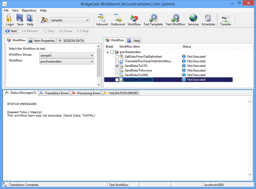Click the SendData:ToInvoice item icon
Screen dimensions: 256x189
(121, 70)
